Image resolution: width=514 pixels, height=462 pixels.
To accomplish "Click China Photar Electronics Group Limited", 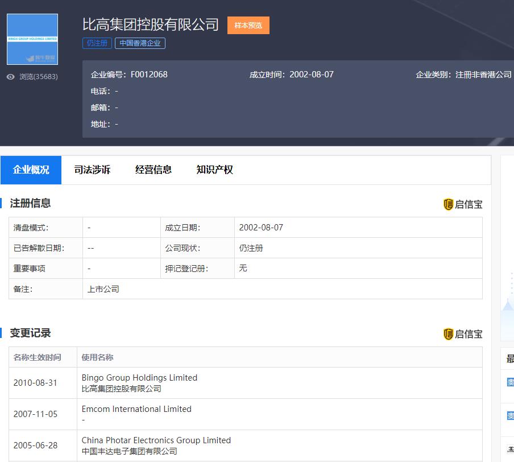I will 156,440.
